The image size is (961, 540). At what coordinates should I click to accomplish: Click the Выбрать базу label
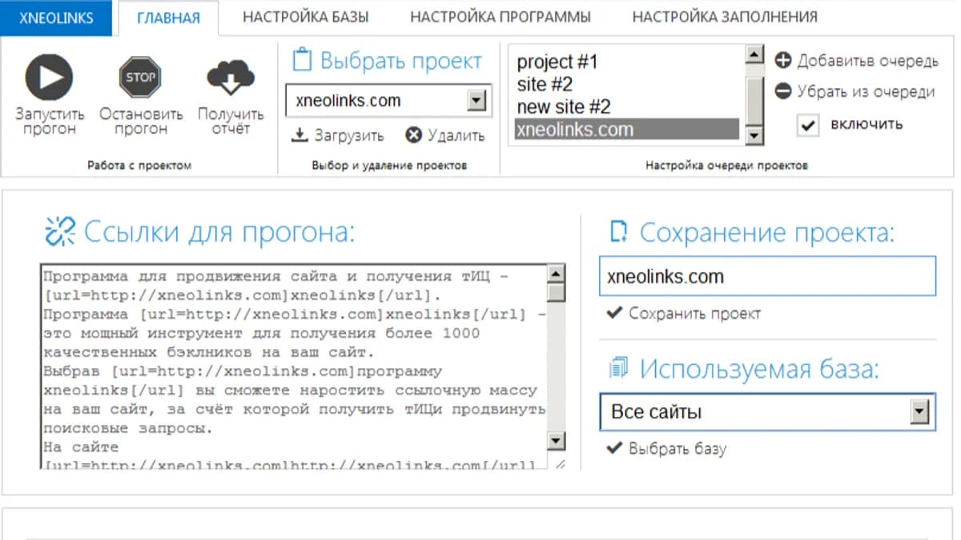(x=678, y=449)
